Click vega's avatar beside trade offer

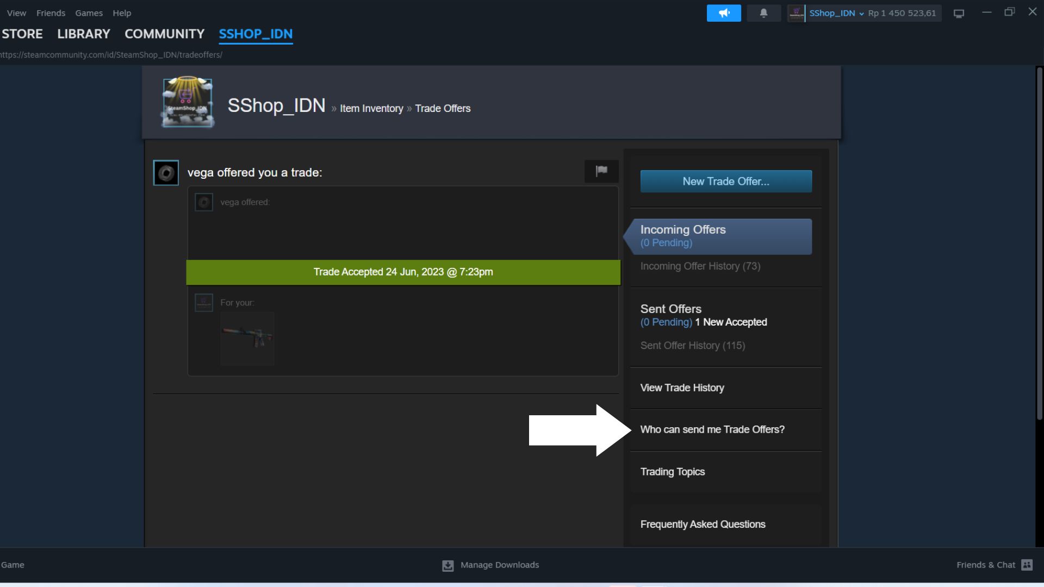point(166,173)
